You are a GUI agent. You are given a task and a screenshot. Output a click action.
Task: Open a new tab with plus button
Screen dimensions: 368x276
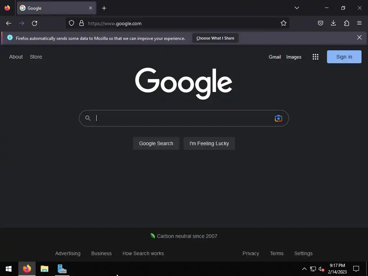(x=104, y=8)
